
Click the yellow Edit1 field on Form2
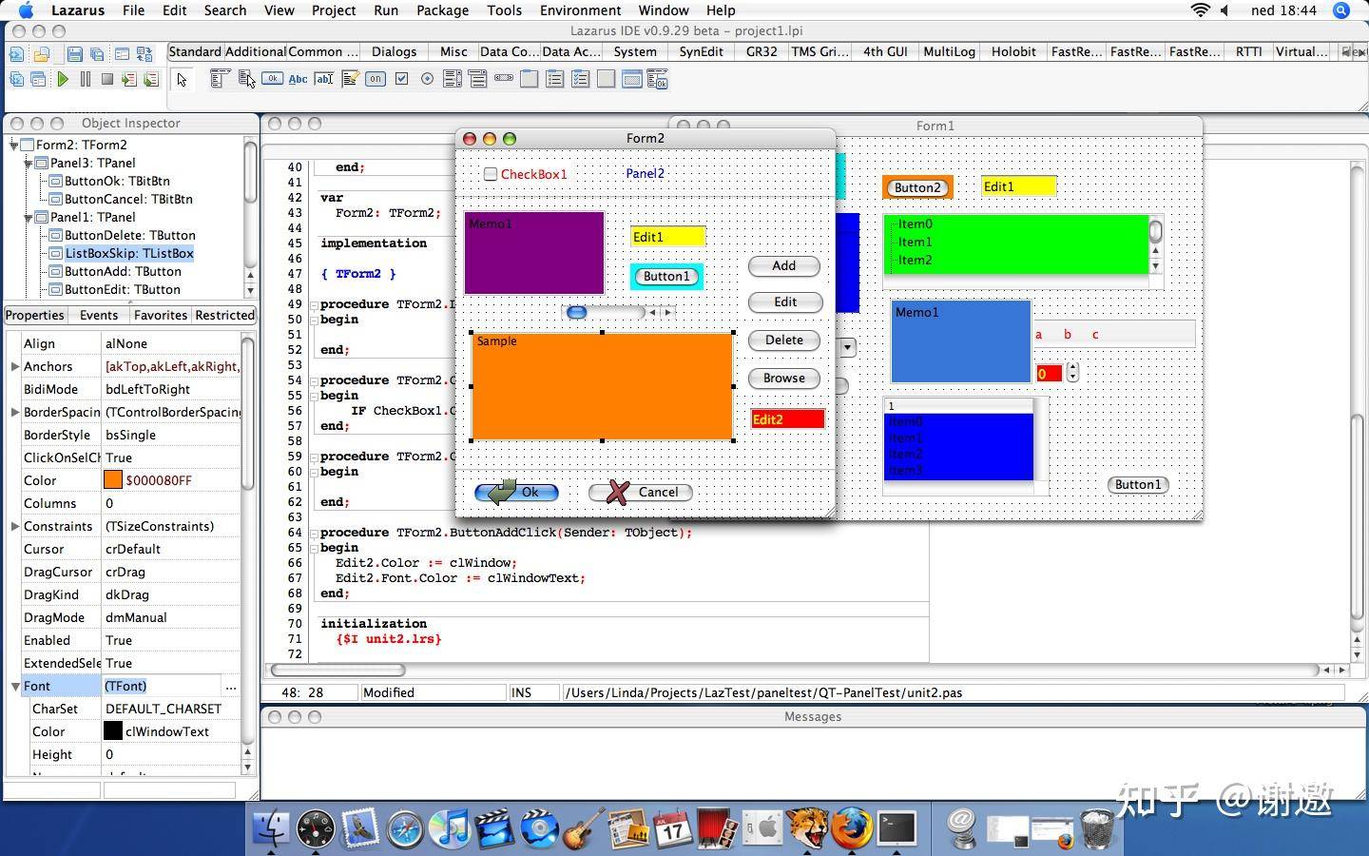point(667,237)
